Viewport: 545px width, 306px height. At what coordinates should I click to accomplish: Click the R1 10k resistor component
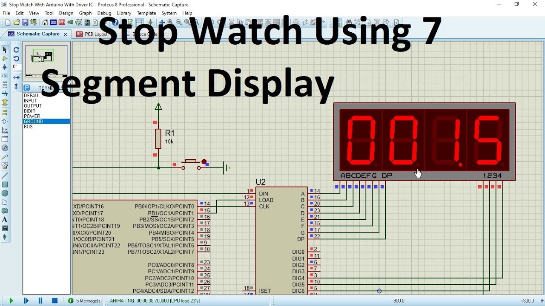pyautogui.click(x=158, y=139)
